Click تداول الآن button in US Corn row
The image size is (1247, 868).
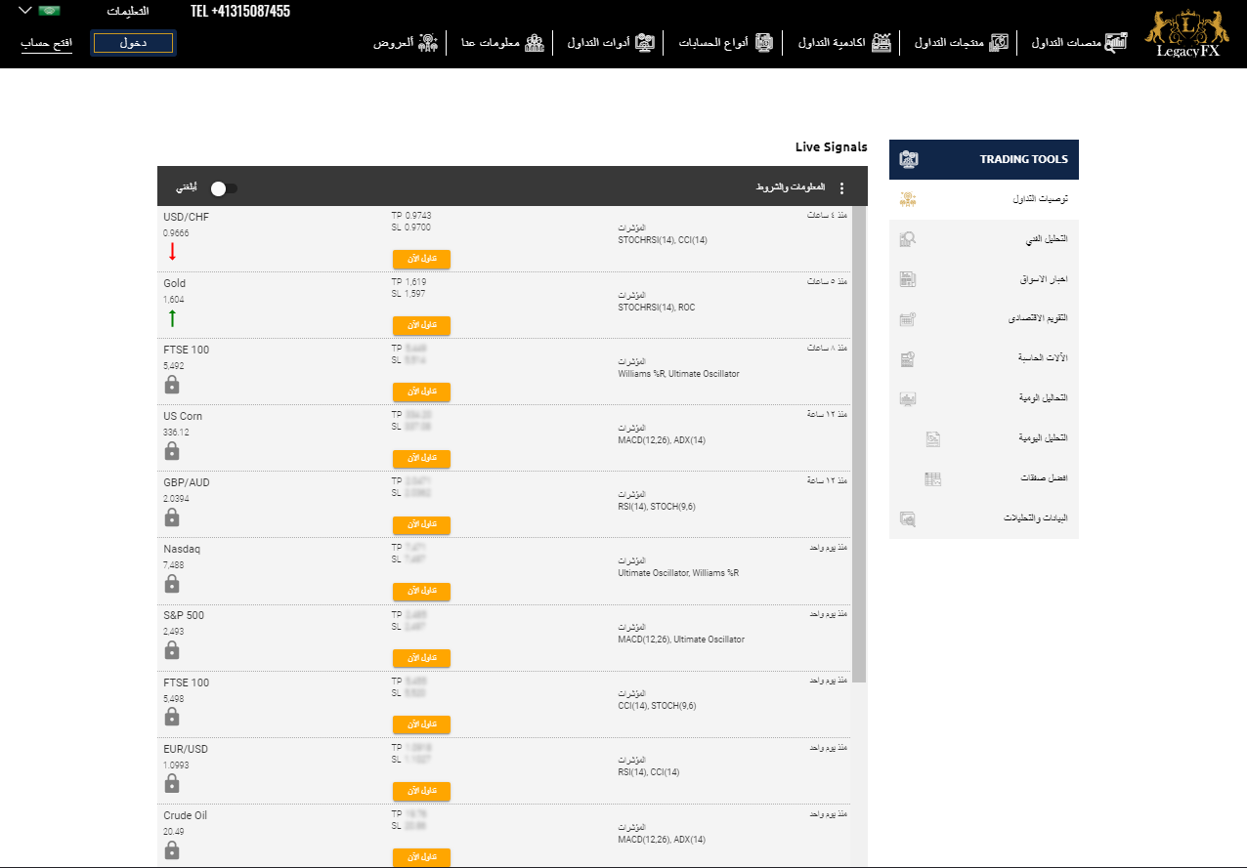(421, 458)
